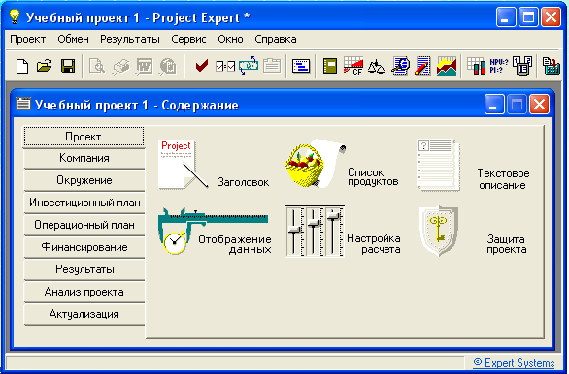Switch to the Актуализация section
Screen dimensions: 569x374
tap(84, 314)
